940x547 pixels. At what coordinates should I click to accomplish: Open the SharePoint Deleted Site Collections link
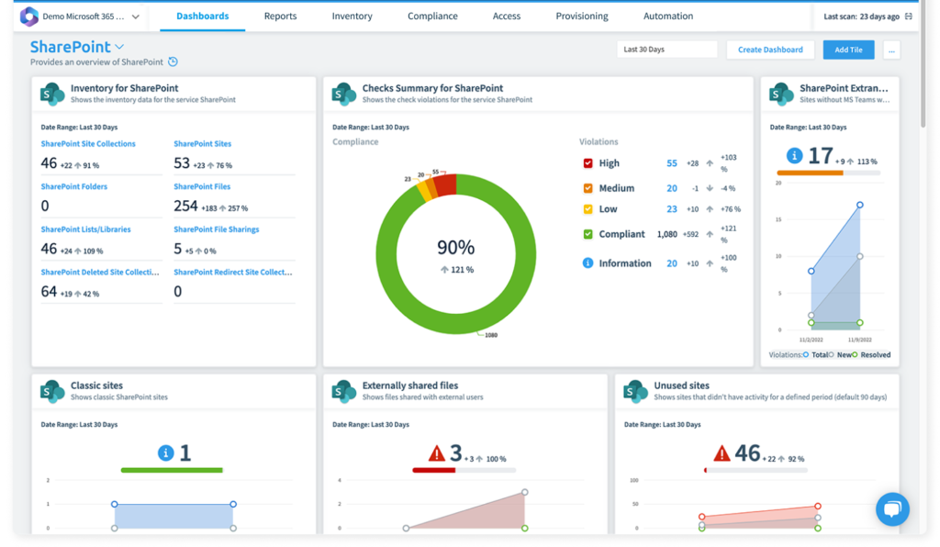point(100,272)
